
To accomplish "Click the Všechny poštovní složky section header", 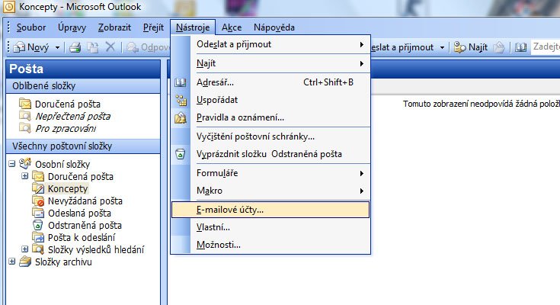I will coord(83,146).
